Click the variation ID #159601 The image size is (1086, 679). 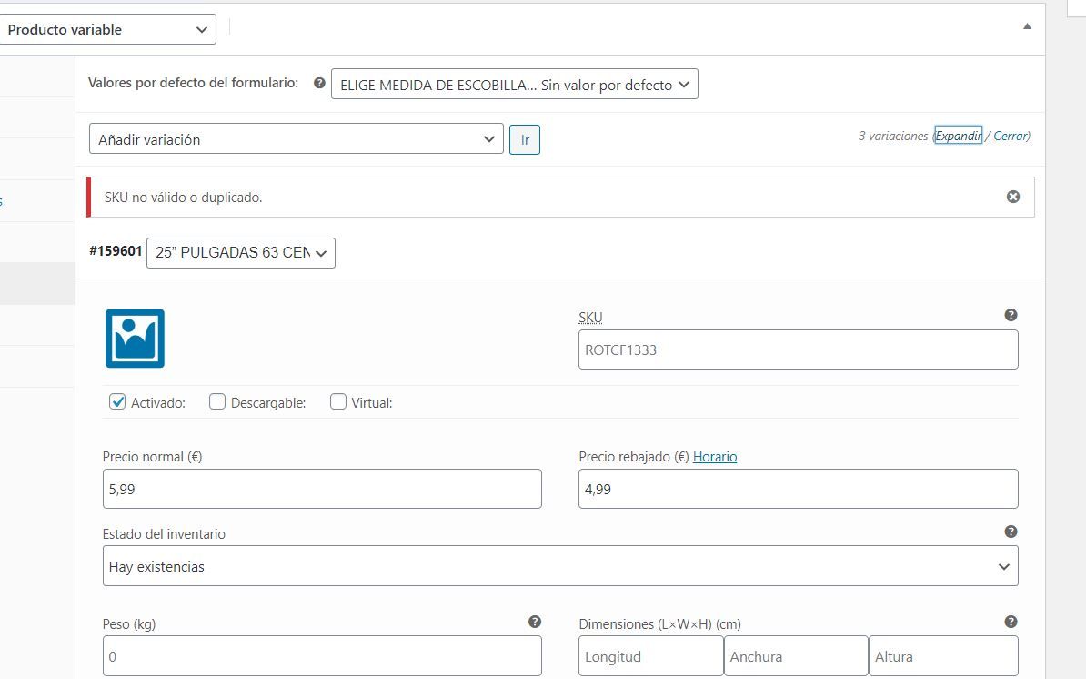tap(116, 251)
